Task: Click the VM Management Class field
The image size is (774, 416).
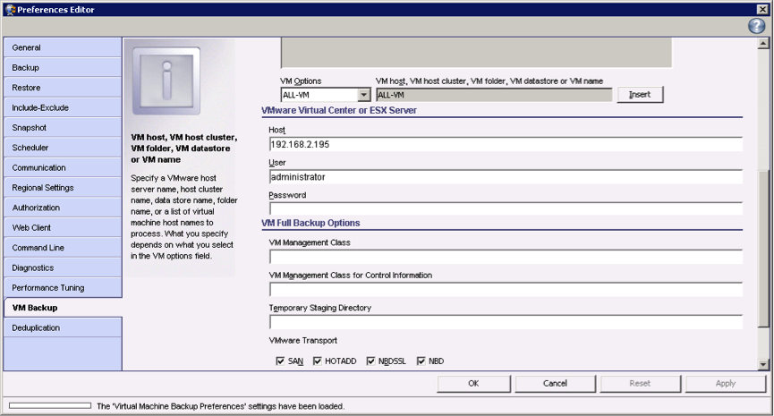Action: tap(506, 257)
